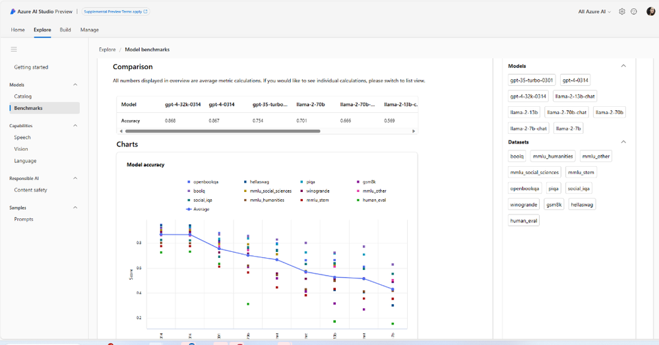Viewport: 659px width, 345px height.
Task: Collapse the Capabilities sidebar section chevron
Action: pyautogui.click(x=75, y=125)
